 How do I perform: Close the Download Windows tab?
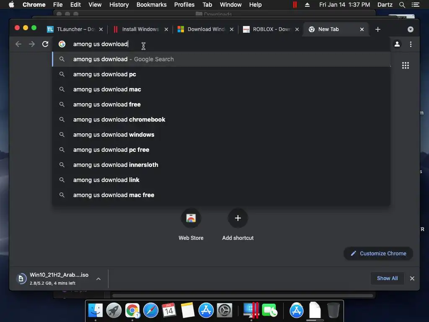pos(231,29)
